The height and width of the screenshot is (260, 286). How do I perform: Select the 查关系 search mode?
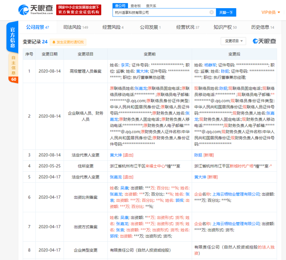pyautogui.click(x=150, y=5)
